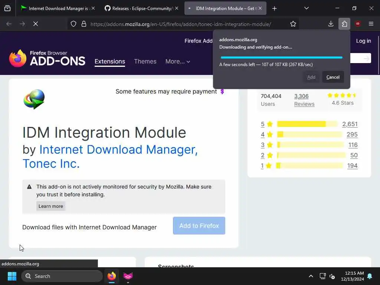The height and width of the screenshot is (285, 380).
Task: Open the uBlock Origin toolbar icon
Action: point(358,24)
